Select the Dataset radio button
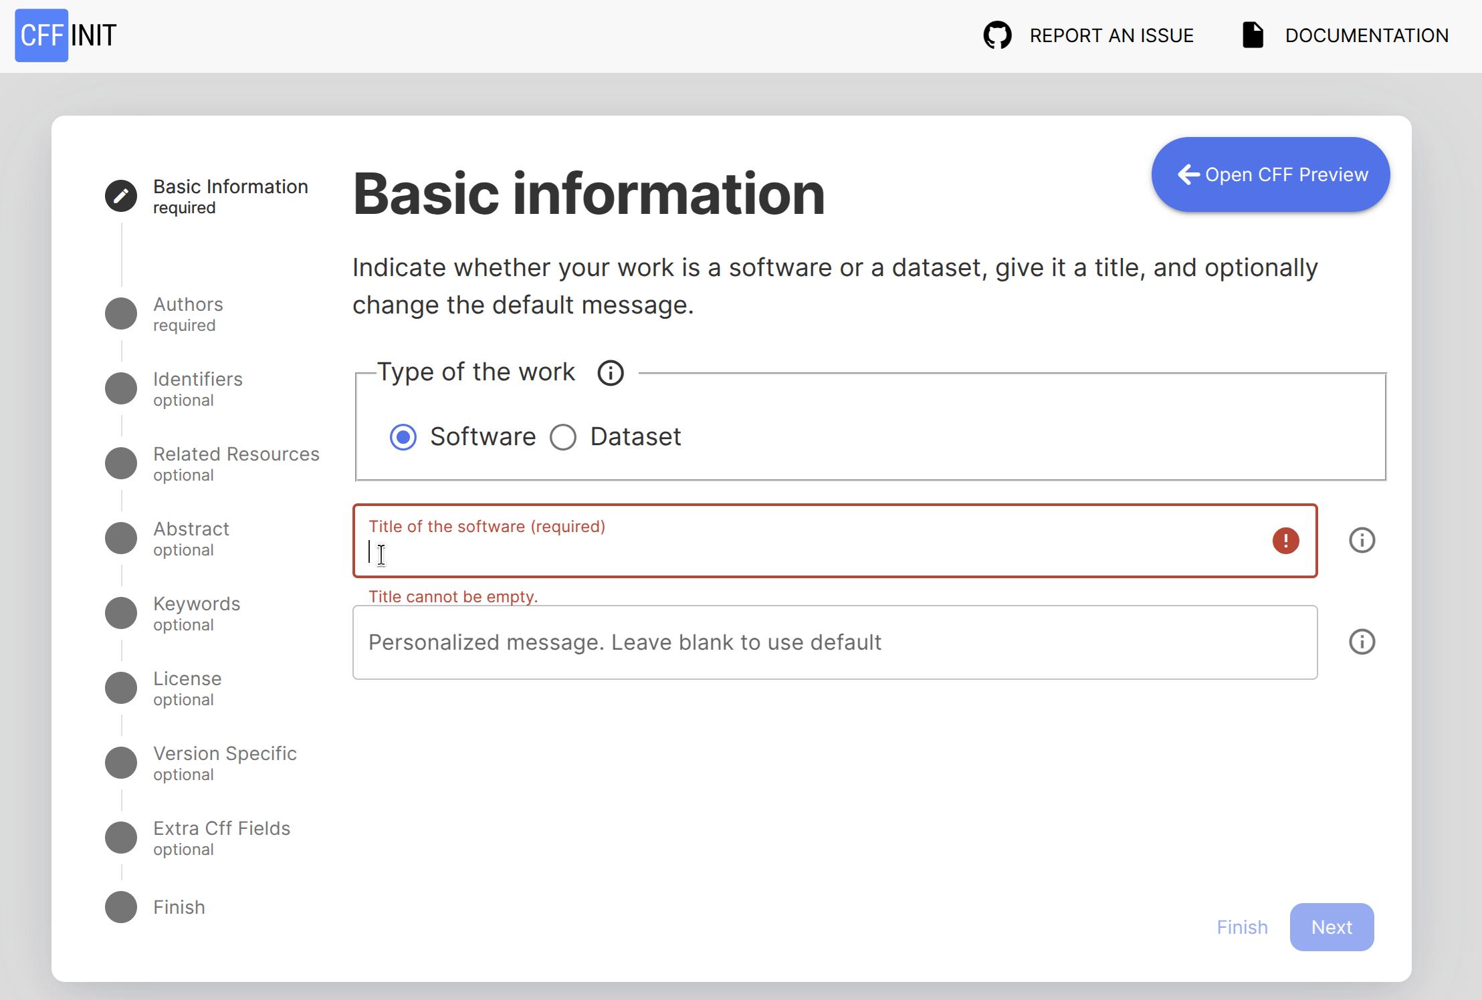This screenshot has width=1482, height=1000. (x=563, y=437)
